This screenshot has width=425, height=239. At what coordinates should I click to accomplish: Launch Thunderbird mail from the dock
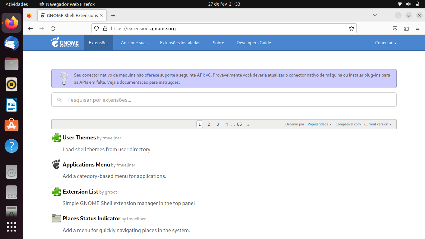point(12,43)
